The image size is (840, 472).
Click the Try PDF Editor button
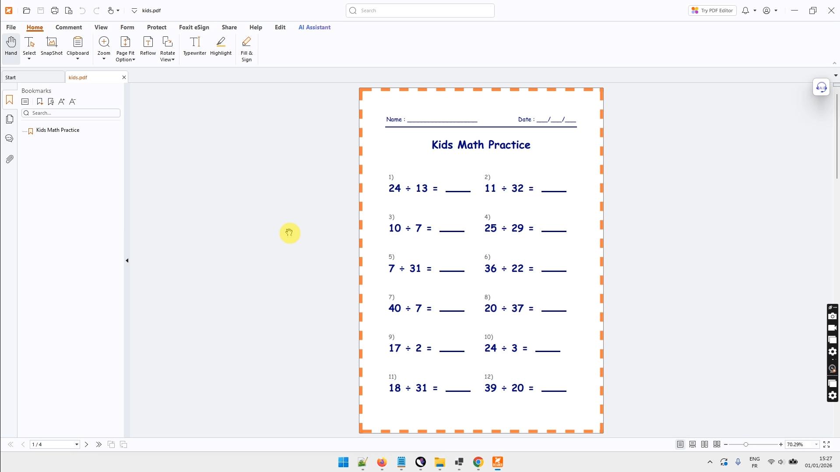712,11
